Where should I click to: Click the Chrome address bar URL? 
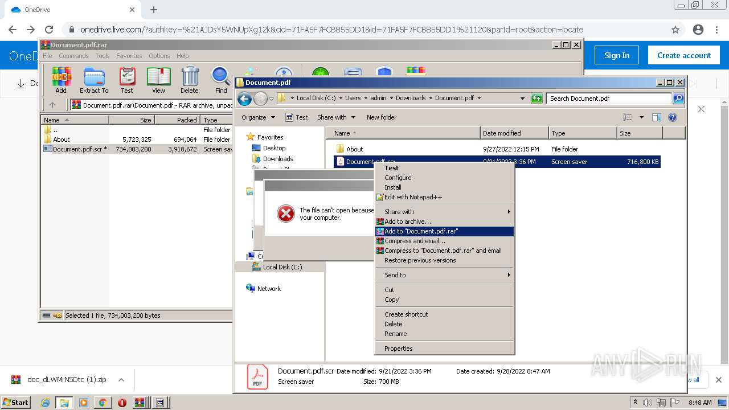(x=331, y=30)
